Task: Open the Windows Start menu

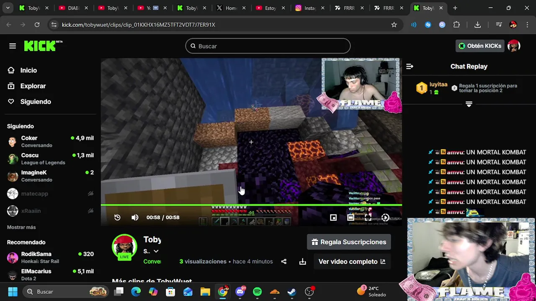Action: point(13,291)
